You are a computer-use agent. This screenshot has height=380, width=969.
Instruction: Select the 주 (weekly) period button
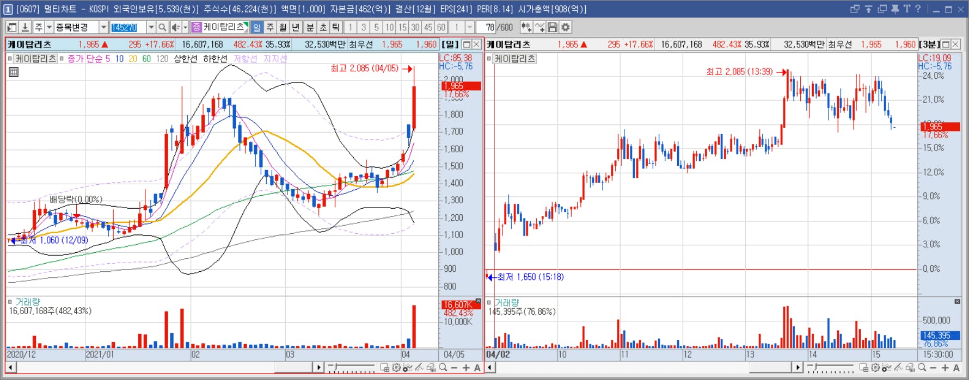point(270,27)
